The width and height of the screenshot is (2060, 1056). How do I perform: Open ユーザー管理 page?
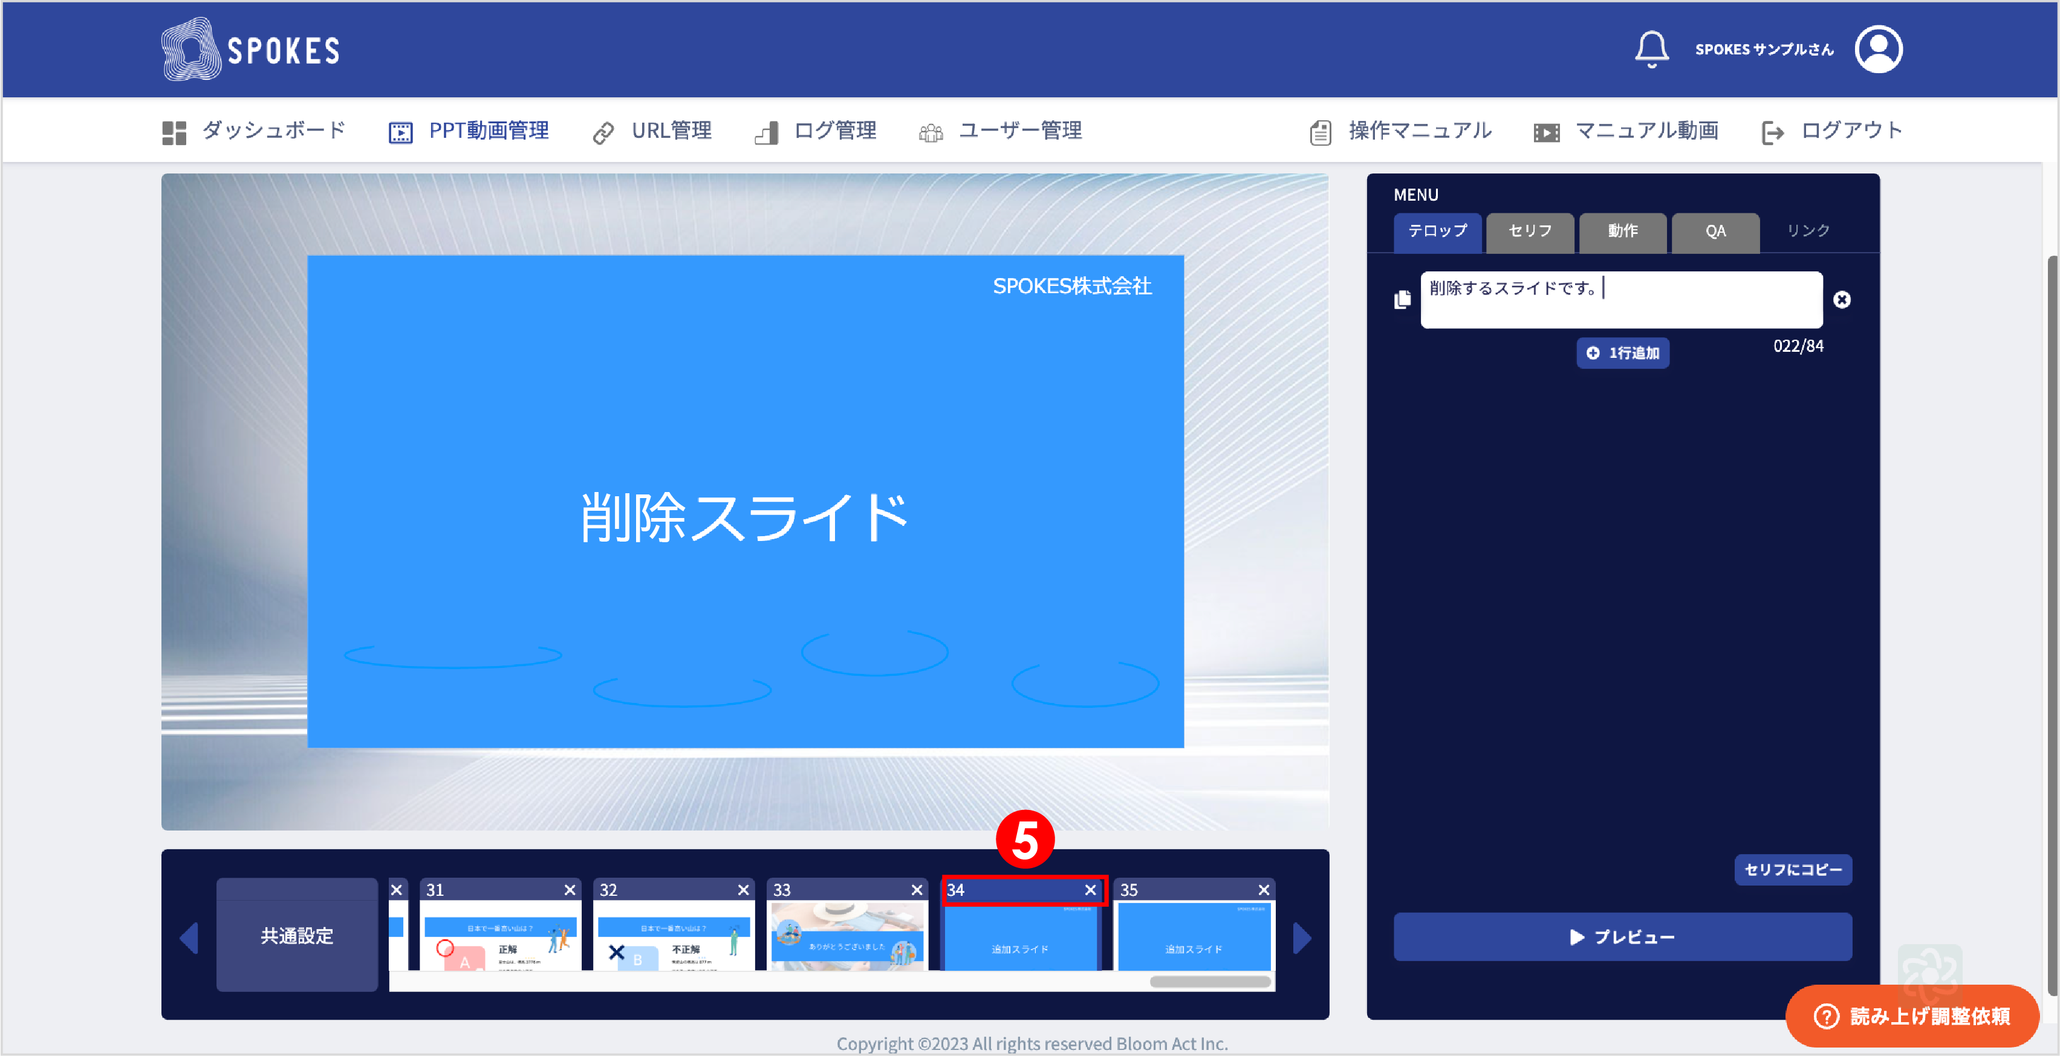1001,131
